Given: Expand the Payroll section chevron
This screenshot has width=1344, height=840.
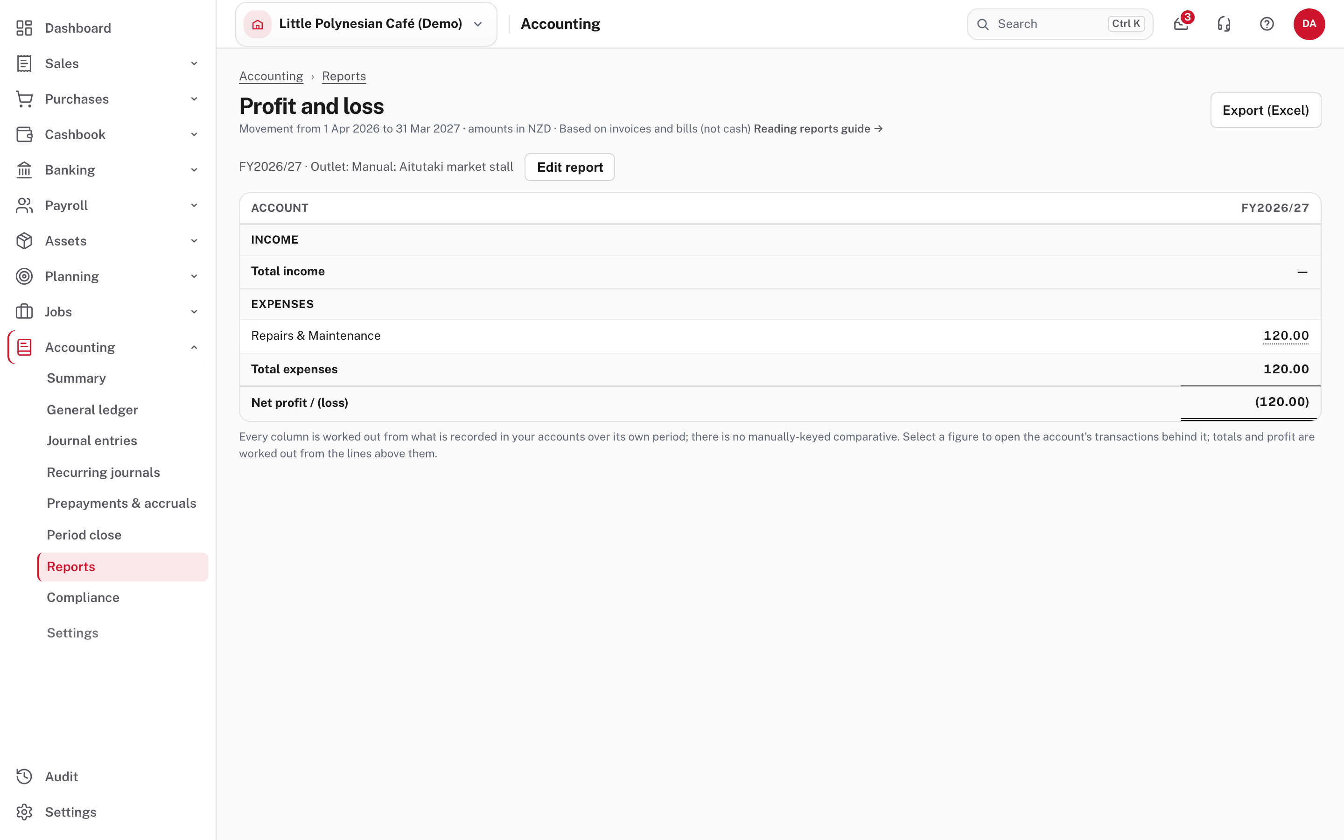Looking at the screenshot, I should (194, 205).
